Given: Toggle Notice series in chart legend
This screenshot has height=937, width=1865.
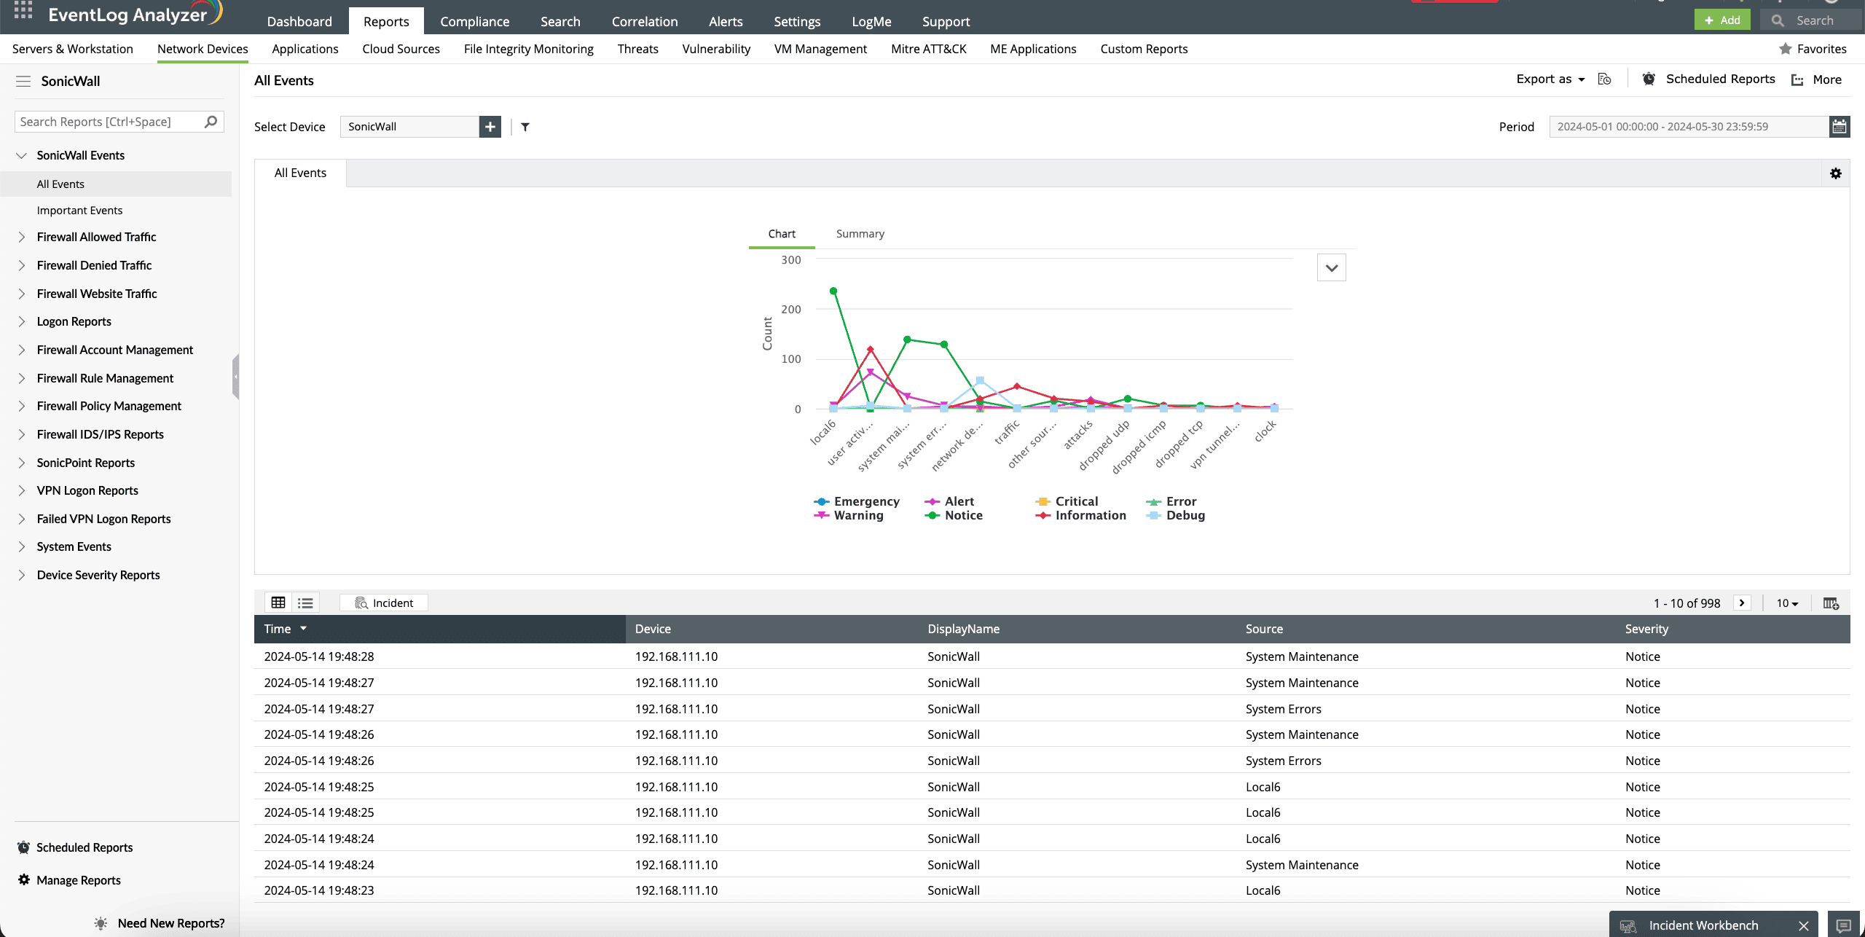Looking at the screenshot, I should point(953,515).
